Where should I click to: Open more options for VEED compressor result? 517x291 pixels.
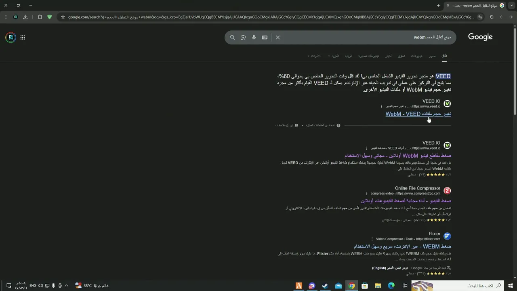(x=366, y=148)
